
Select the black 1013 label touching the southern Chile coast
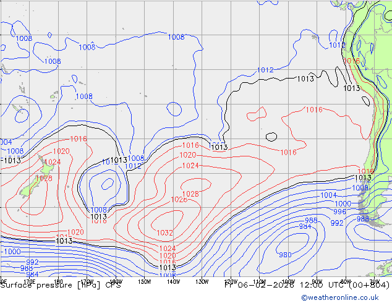pos(363,178)
